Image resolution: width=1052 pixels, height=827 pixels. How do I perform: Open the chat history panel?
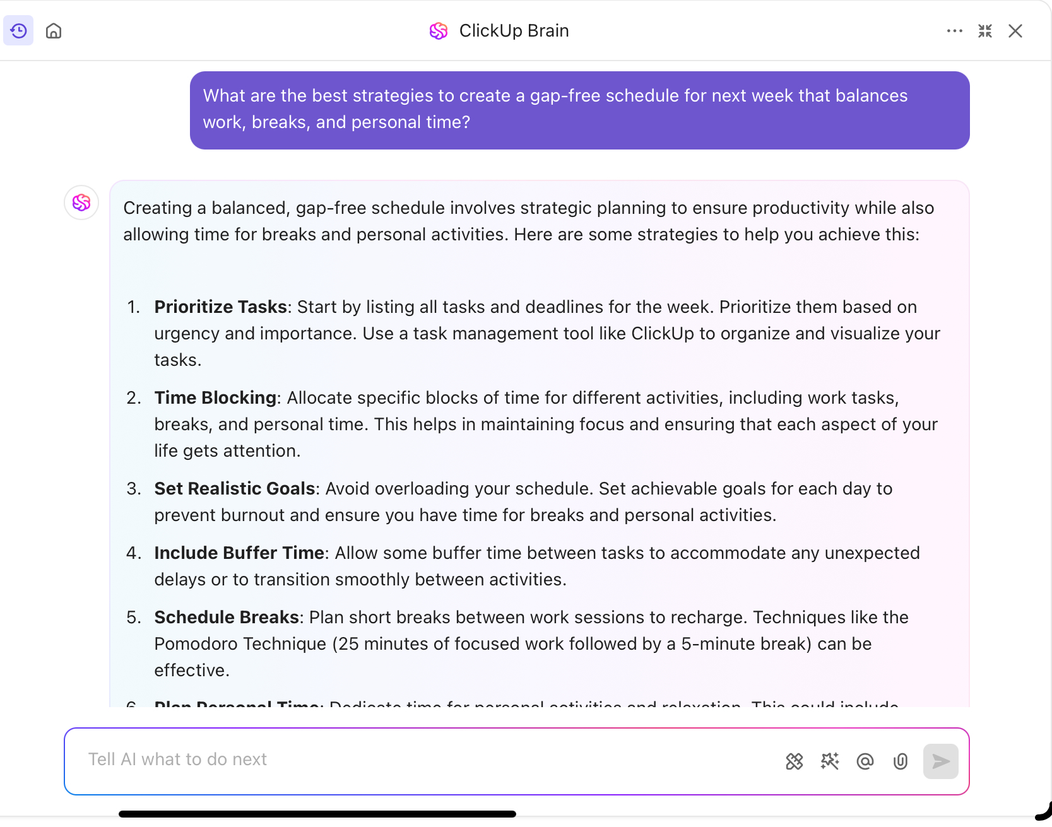click(x=18, y=30)
